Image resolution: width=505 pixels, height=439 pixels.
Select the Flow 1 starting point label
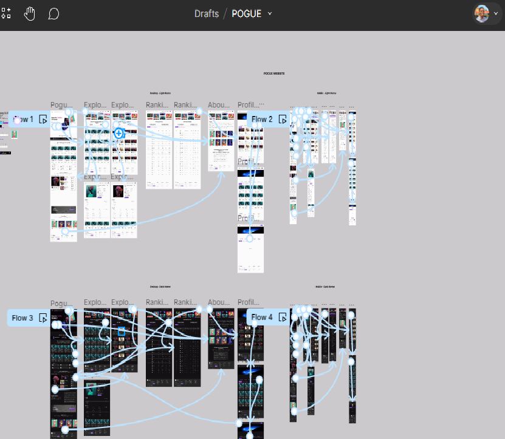pyautogui.click(x=23, y=120)
